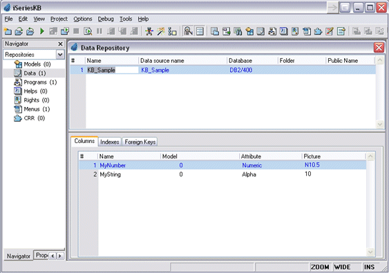Screen dimensions: 389x273
Task: Click the overlapping windows toolbar icon
Action: (x=215, y=31)
